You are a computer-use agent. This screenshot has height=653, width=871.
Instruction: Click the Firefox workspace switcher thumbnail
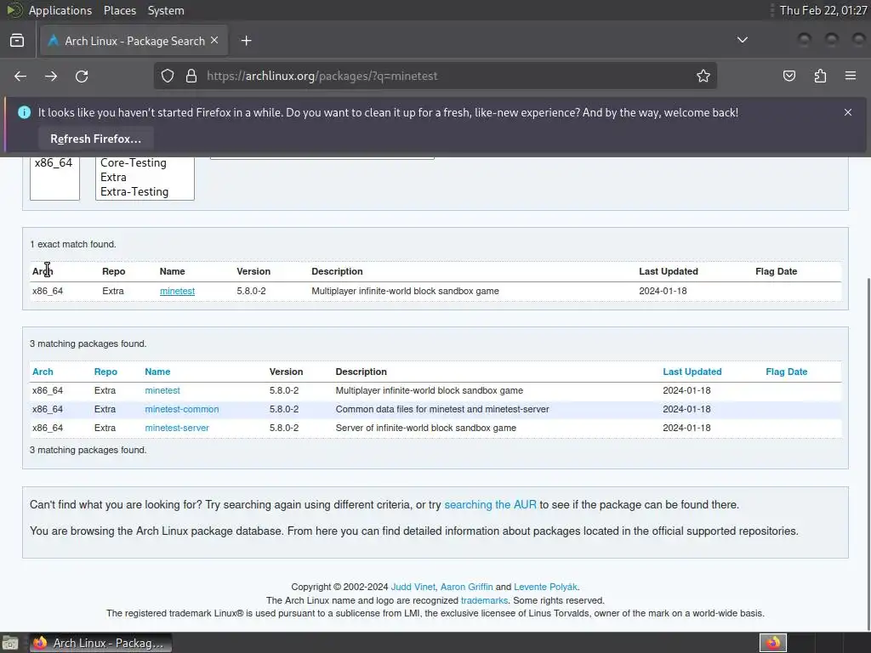[772, 643]
